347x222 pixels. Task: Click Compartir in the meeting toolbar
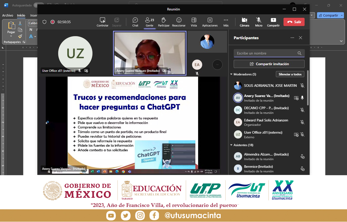pyautogui.click(x=273, y=22)
